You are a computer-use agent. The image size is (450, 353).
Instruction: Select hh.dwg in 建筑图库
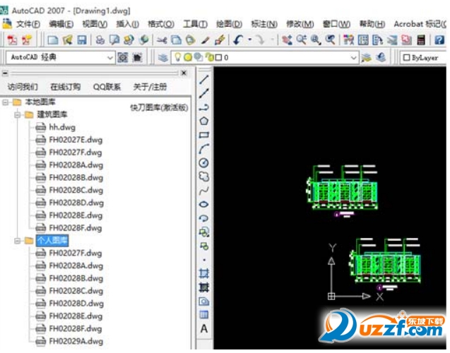62,127
